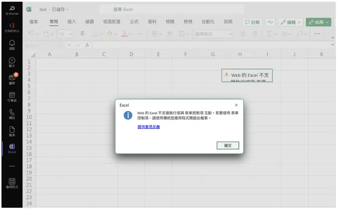Click 確定 in the Excel dialog

click(x=228, y=145)
